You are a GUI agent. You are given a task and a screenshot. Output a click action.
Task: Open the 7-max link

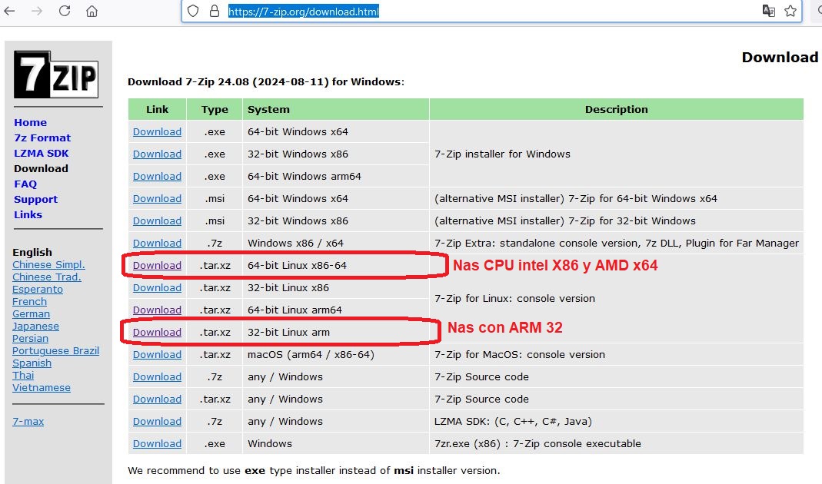click(28, 422)
